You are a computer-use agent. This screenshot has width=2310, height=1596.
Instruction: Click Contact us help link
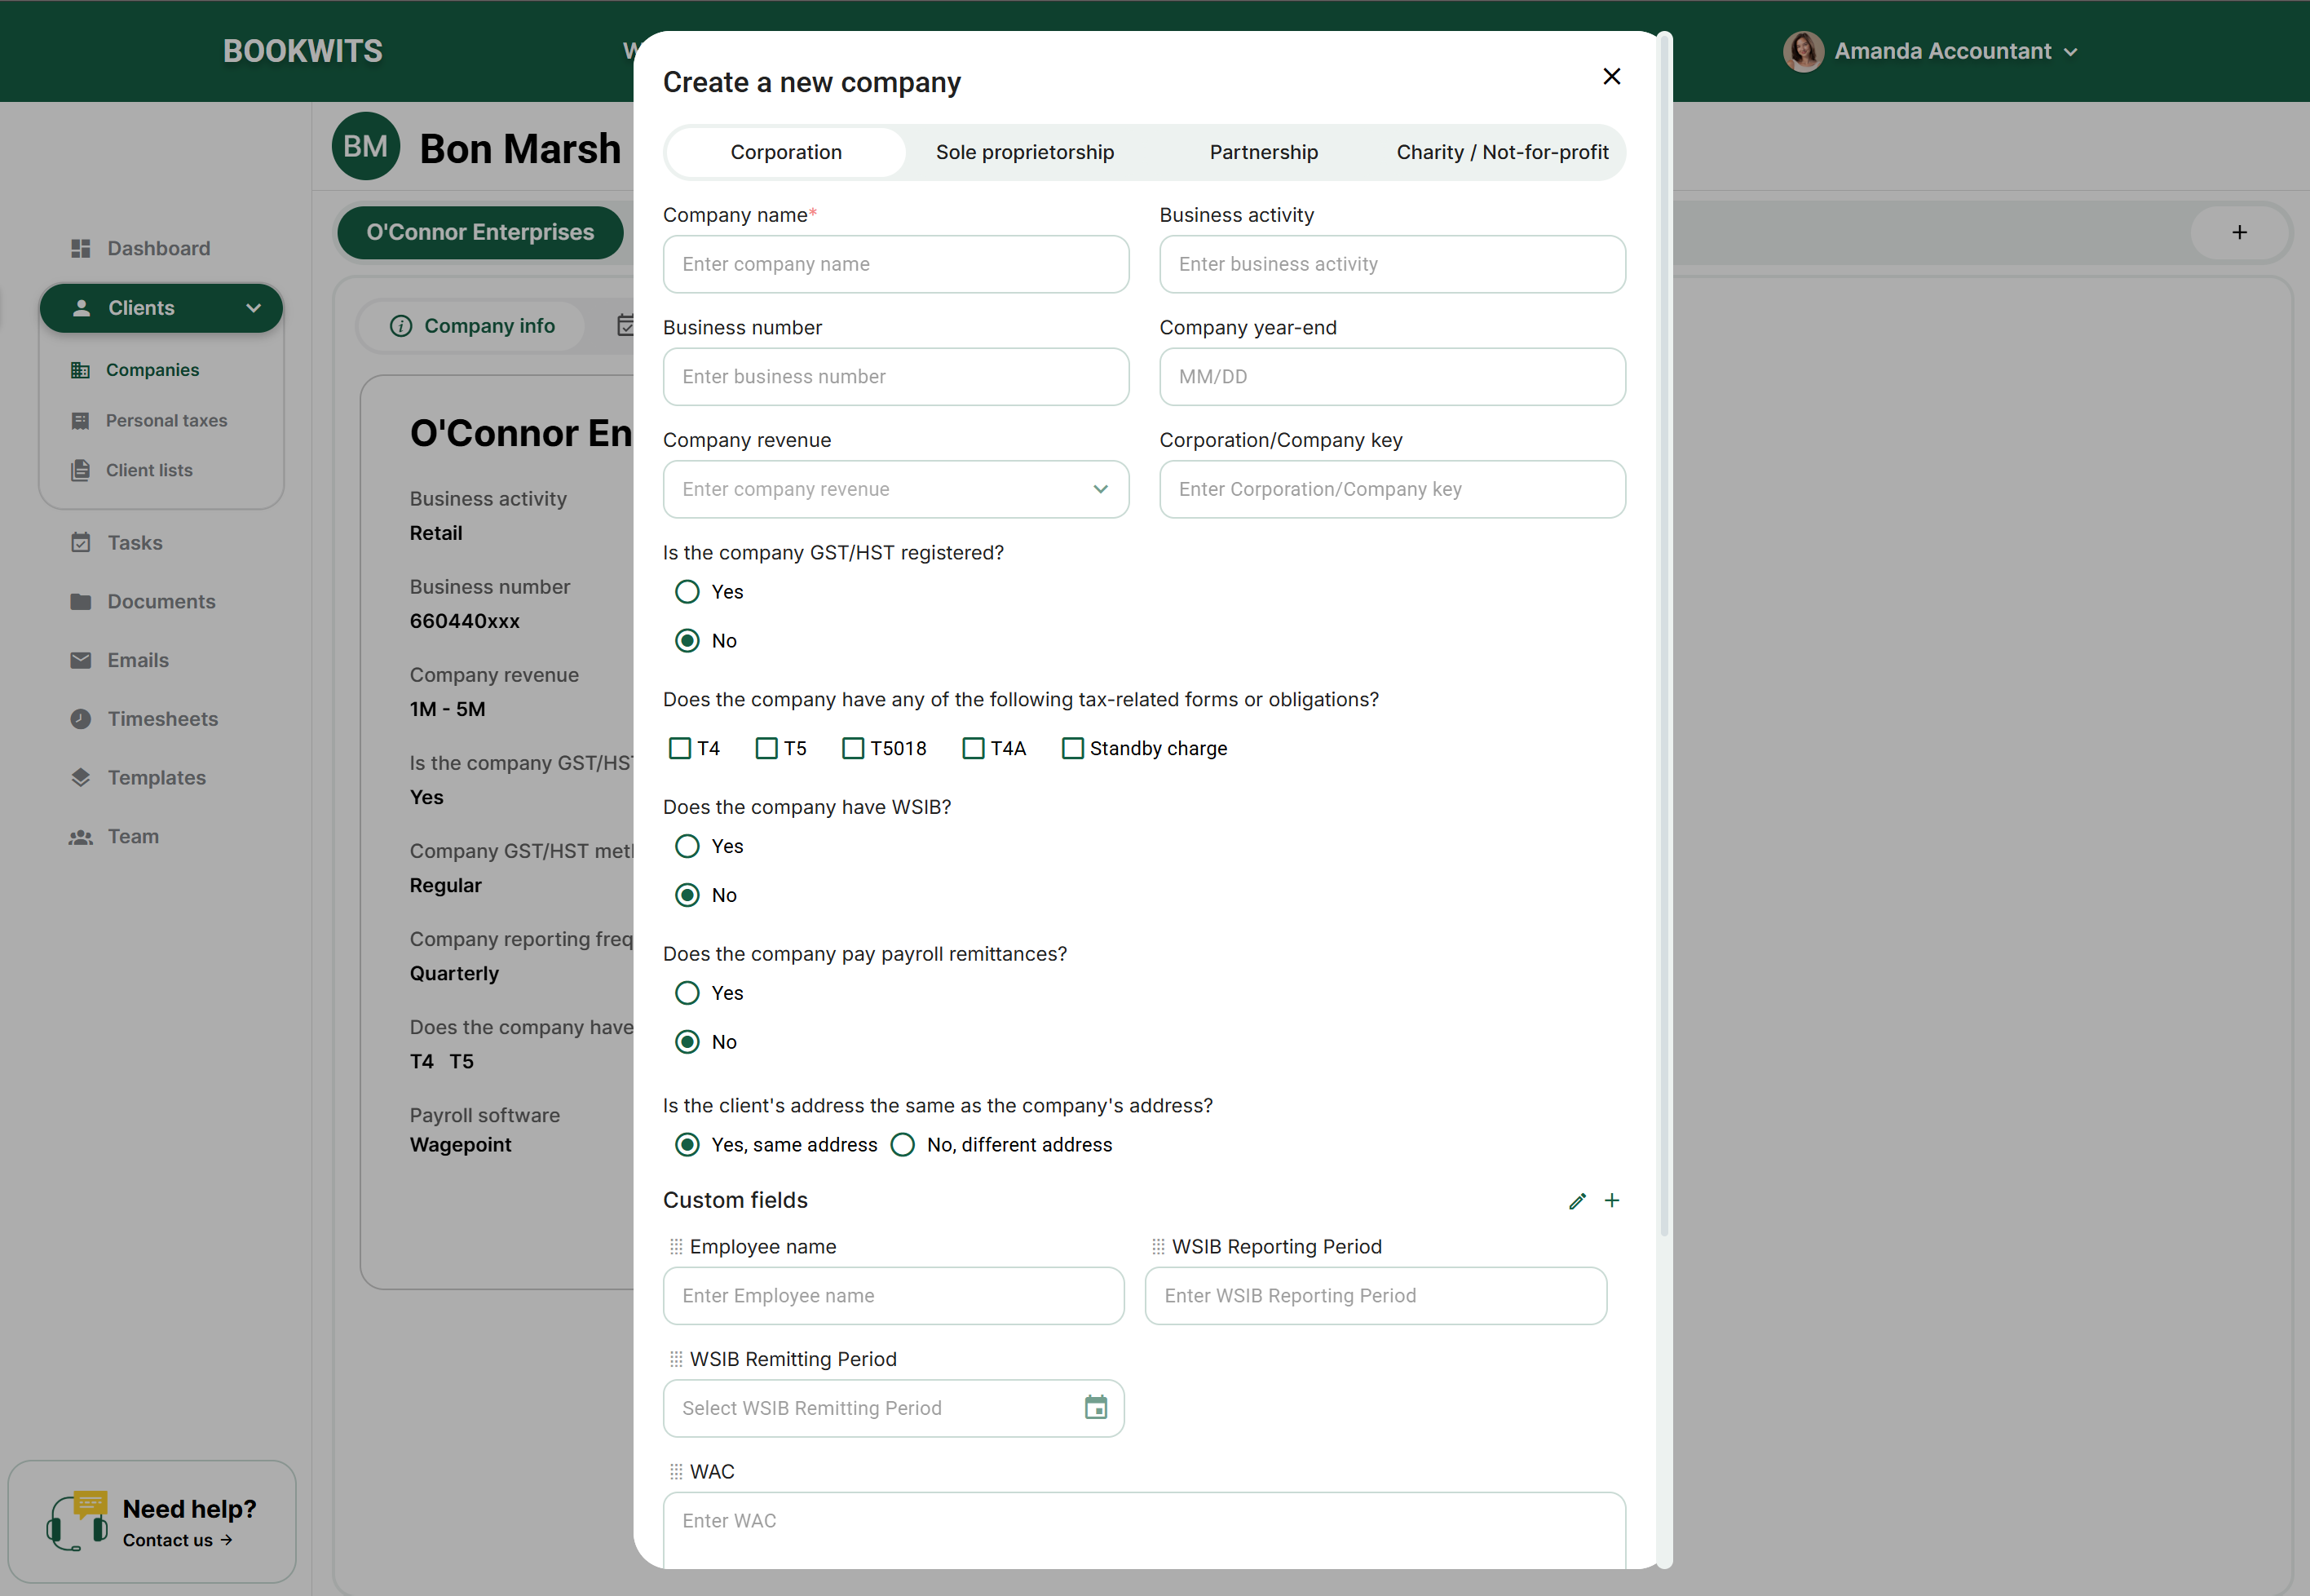(178, 1540)
